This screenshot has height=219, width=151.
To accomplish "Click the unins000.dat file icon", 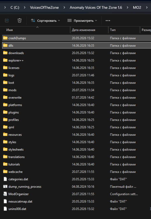I will pos(5,209).
